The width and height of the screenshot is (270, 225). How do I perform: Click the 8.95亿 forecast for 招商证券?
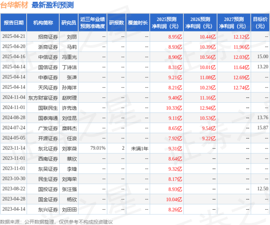(175, 37)
